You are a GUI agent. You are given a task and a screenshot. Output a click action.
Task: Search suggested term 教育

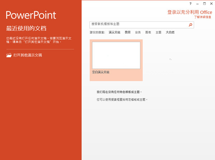128,32
